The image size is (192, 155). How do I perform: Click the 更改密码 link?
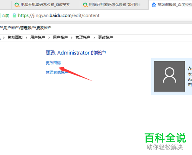[x=53, y=63]
